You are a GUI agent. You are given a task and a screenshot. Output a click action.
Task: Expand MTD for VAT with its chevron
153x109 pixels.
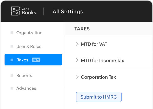(77, 44)
